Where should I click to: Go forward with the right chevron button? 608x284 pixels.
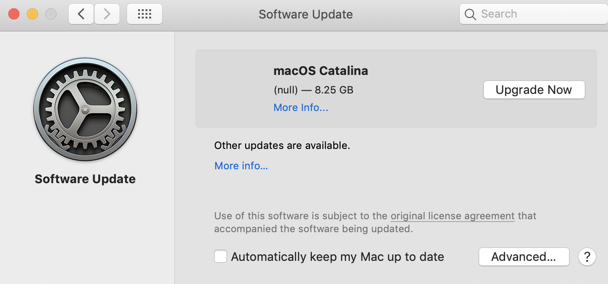(x=107, y=14)
